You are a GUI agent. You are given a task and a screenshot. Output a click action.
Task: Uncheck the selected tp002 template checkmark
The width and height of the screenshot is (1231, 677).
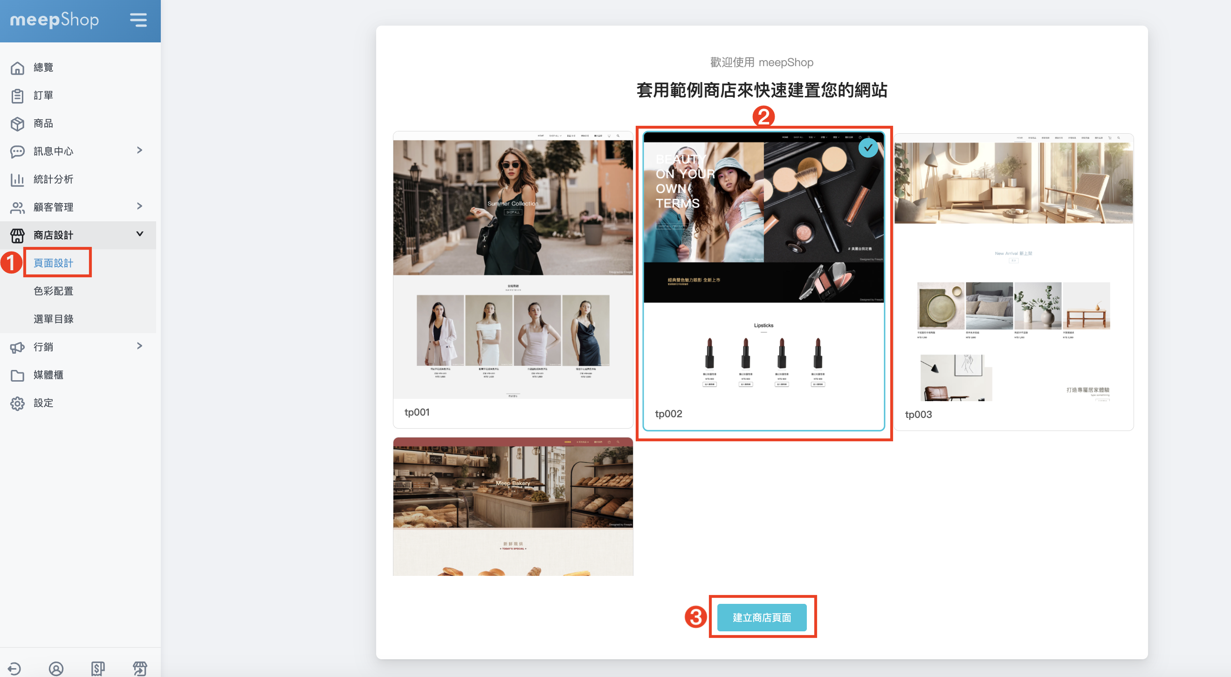pos(867,148)
